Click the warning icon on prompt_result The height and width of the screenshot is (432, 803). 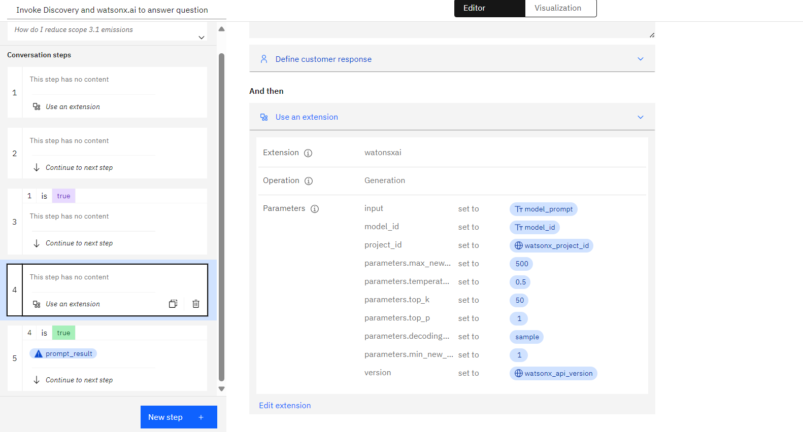(x=39, y=354)
